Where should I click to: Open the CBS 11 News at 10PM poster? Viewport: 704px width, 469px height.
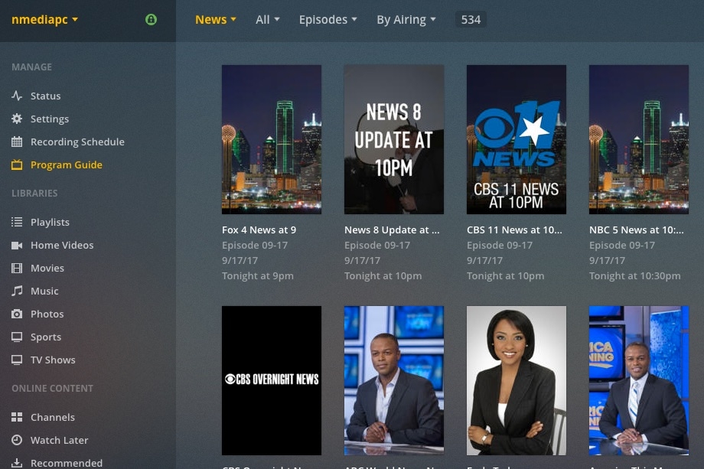[x=517, y=139]
